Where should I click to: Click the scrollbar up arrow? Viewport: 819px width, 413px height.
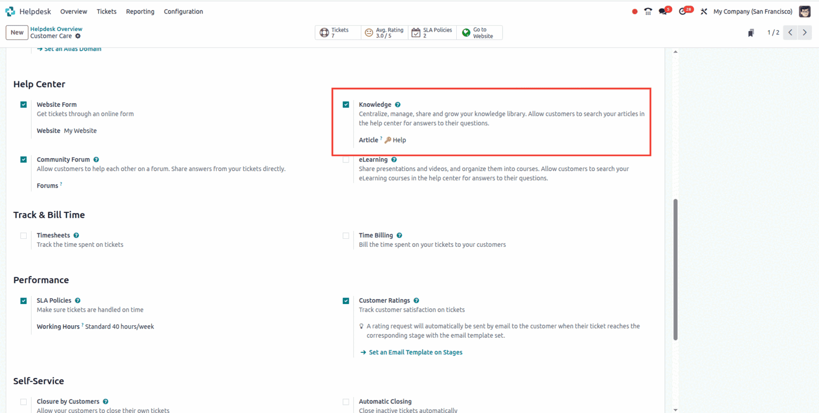(x=675, y=52)
